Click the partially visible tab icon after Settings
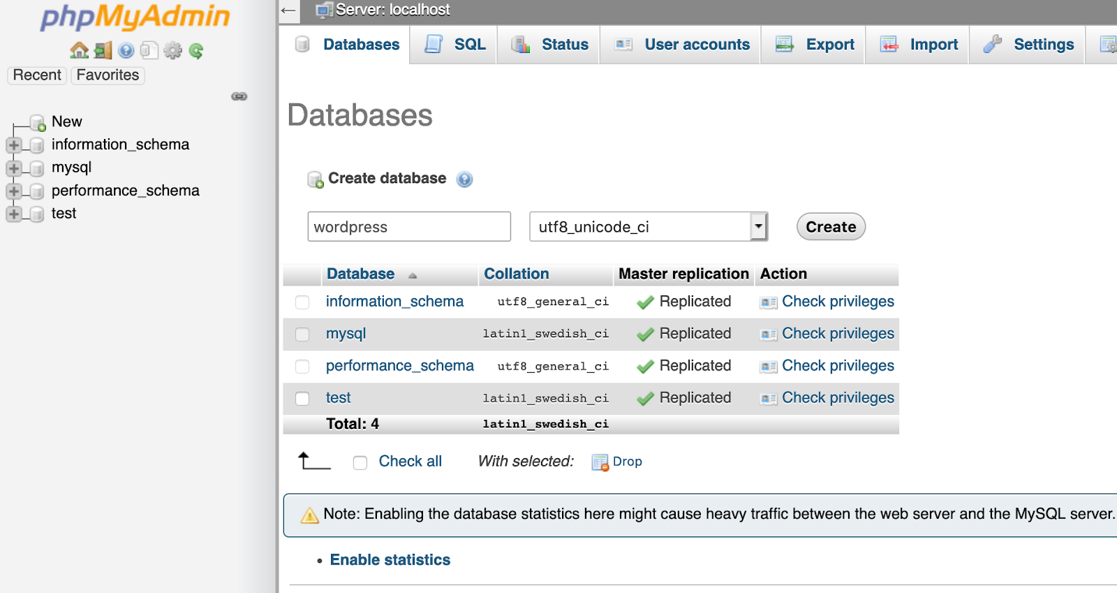The image size is (1117, 593). point(1108,45)
